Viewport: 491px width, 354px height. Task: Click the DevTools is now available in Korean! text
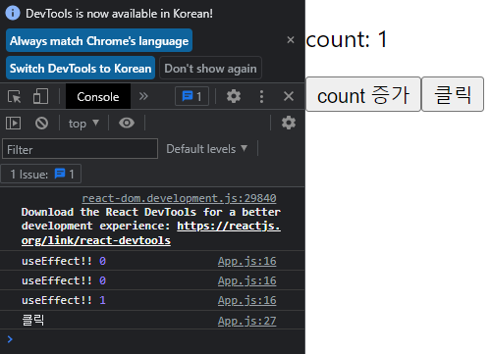(x=119, y=14)
